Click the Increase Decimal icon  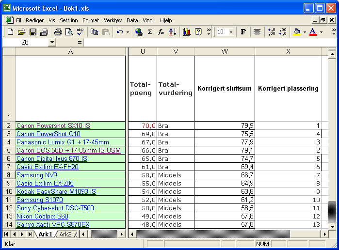tap(271, 32)
